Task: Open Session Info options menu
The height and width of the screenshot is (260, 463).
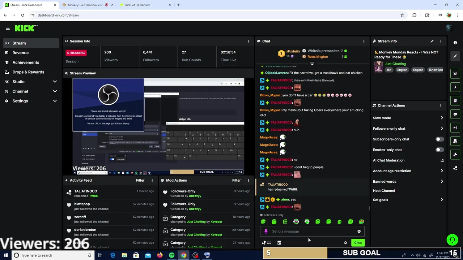Action: 248,41
